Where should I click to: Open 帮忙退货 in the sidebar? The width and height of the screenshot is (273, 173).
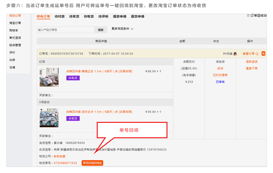pos(15,38)
